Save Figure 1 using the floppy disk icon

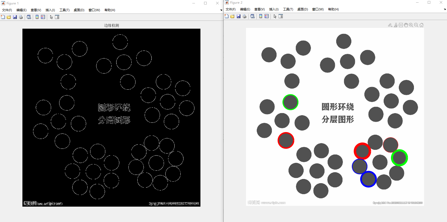15,17
